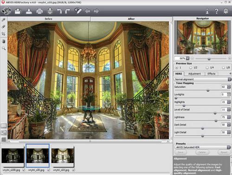
Task: Redo action with right curved arrow
Action: [68, 11]
